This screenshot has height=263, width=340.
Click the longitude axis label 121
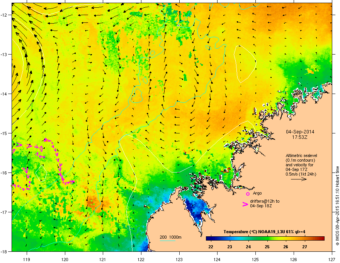click(x=103, y=259)
